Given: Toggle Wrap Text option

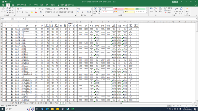Looking at the screenshot, I should tap(63, 9).
